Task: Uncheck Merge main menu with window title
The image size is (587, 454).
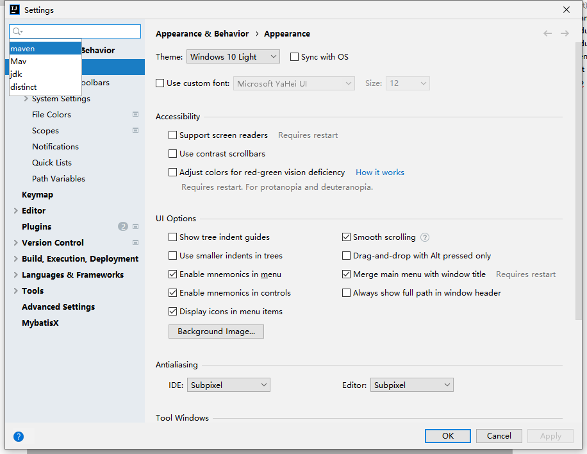Action: tap(346, 274)
